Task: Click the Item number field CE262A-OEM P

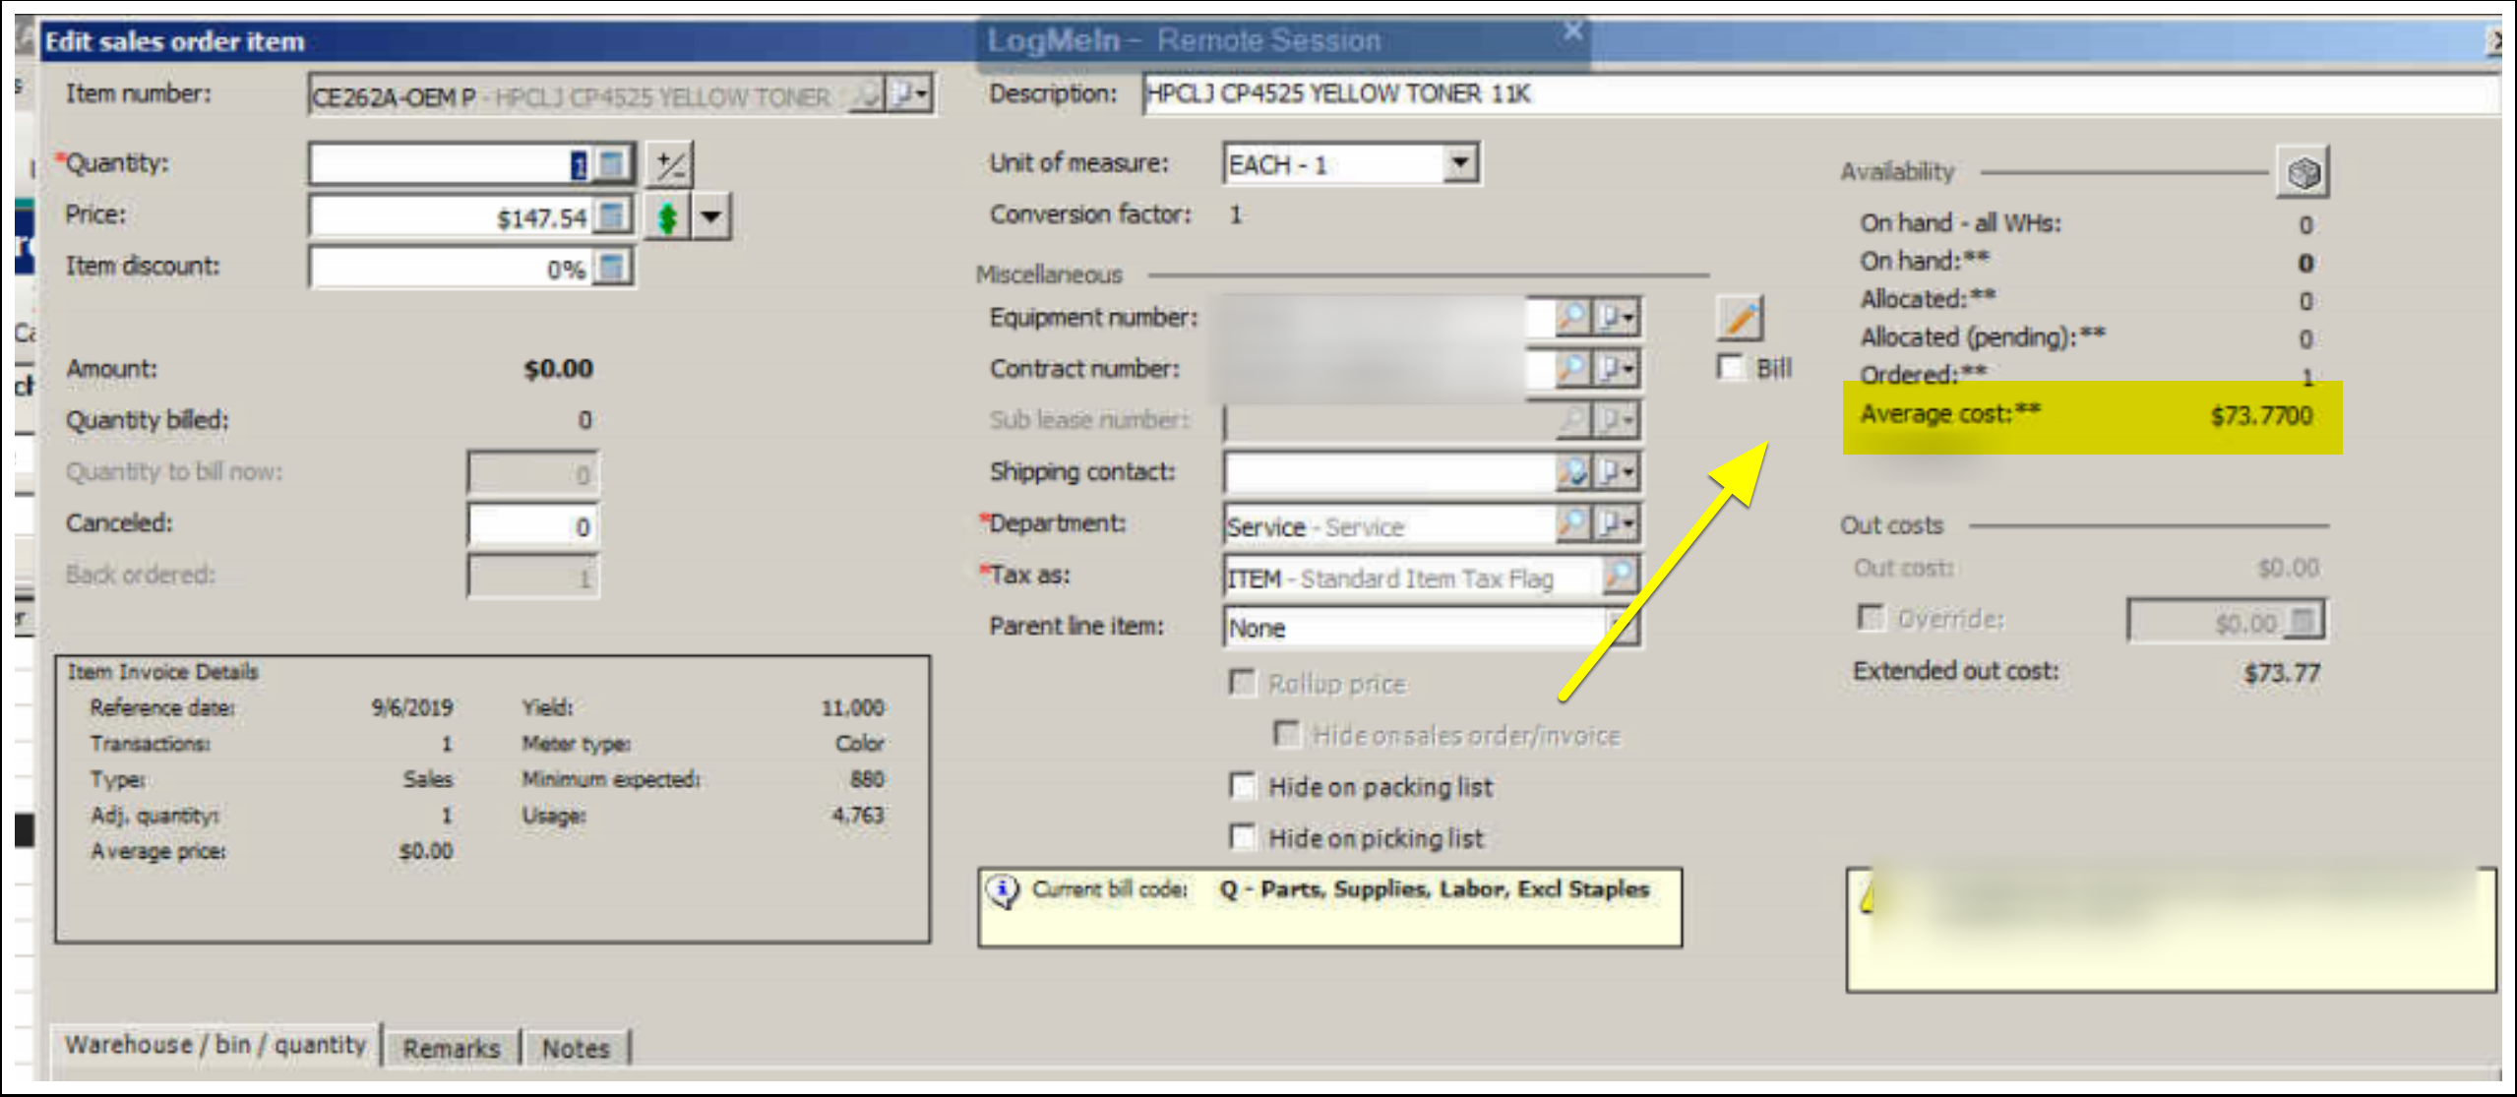Action: (x=581, y=96)
